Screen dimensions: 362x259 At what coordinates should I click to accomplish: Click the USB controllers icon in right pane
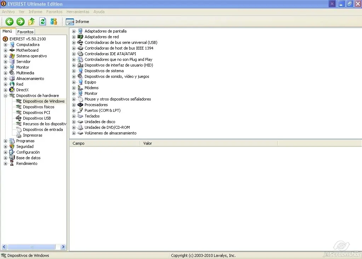pyautogui.click(x=80, y=42)
